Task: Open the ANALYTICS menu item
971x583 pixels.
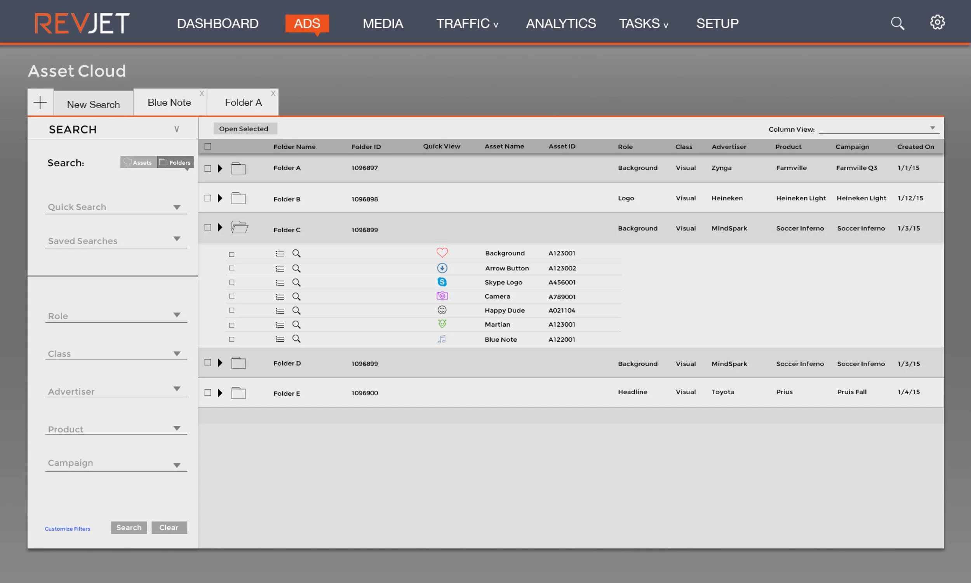Action: 560,24
